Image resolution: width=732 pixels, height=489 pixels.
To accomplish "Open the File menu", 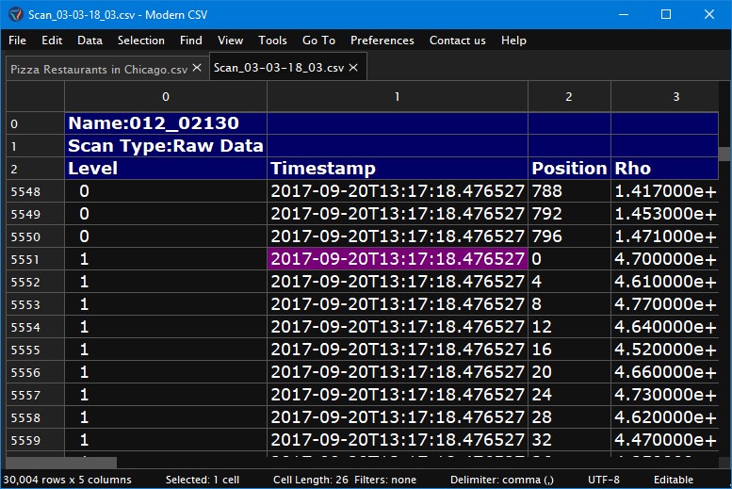I will pyautogui.click(x=17, y=41).
